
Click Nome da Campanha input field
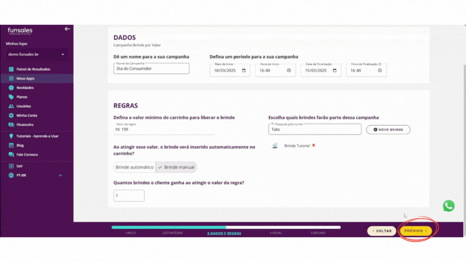click(151, 68)
